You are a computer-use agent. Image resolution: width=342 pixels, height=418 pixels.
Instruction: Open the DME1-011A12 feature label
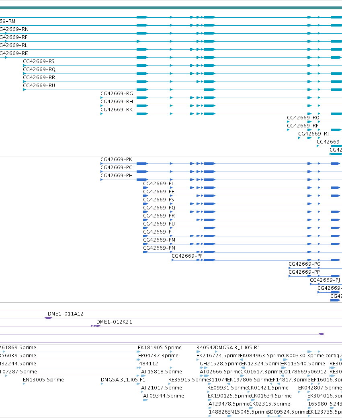pos(66,314)
